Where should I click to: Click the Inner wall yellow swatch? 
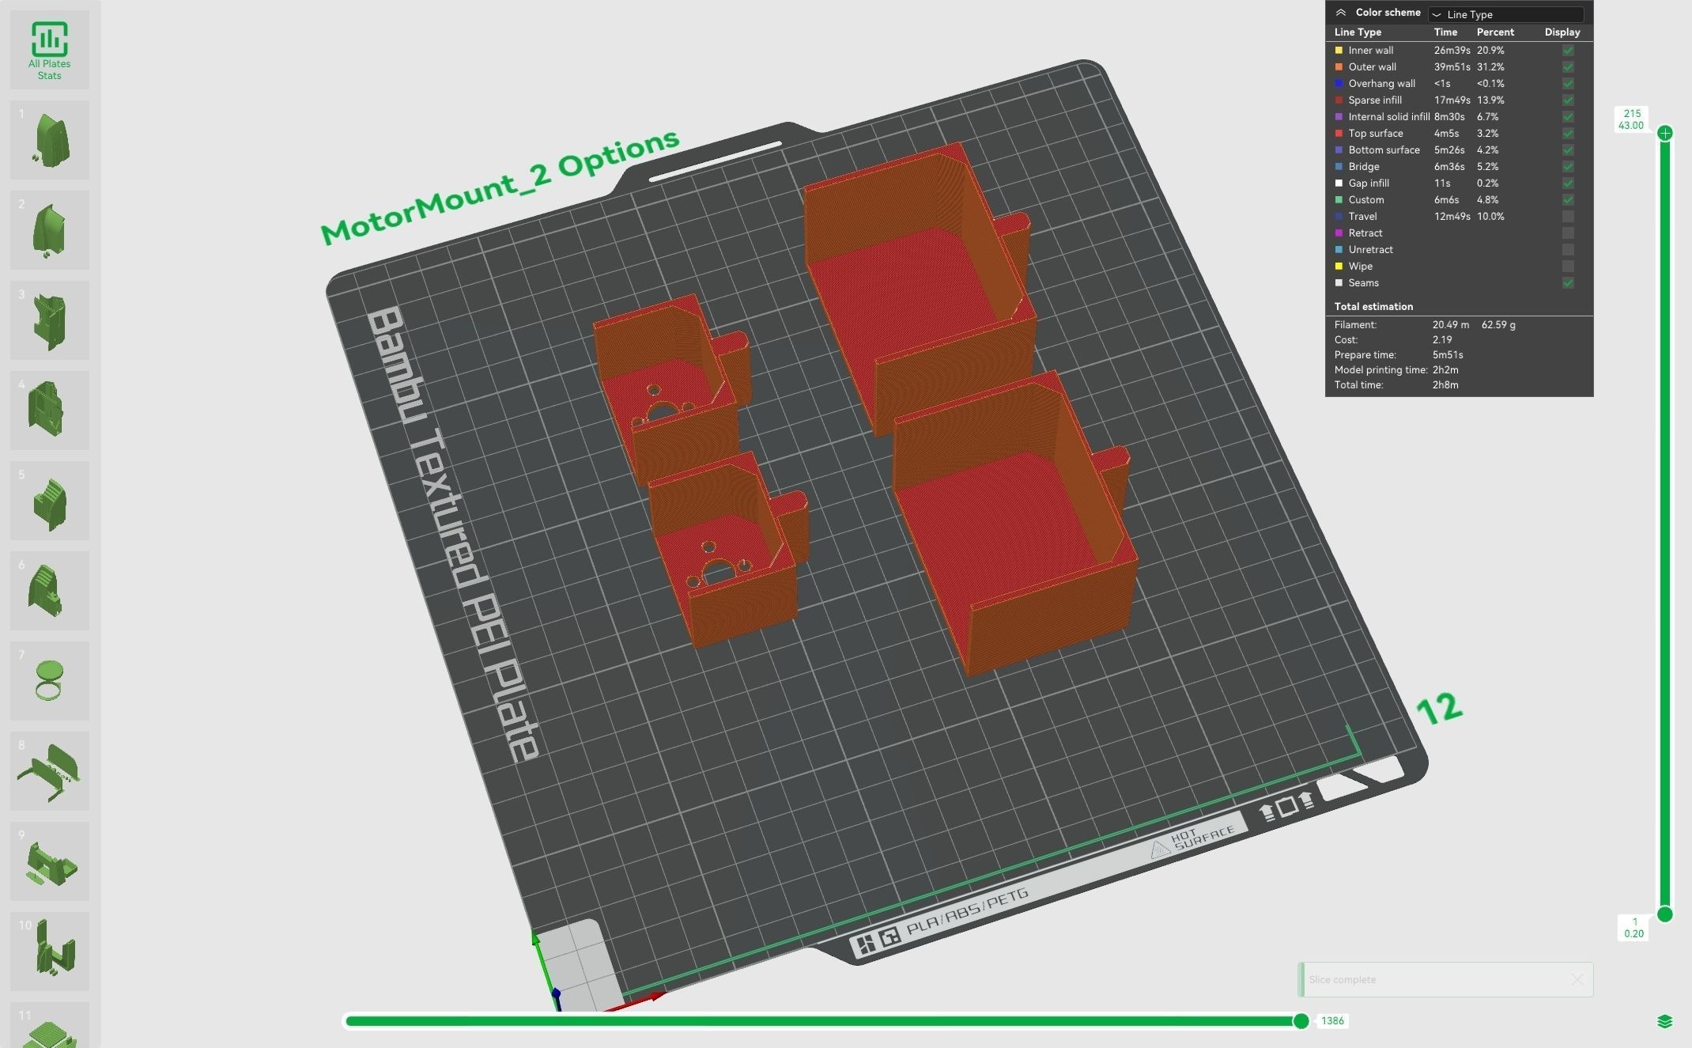click(x=1339, y=51)
